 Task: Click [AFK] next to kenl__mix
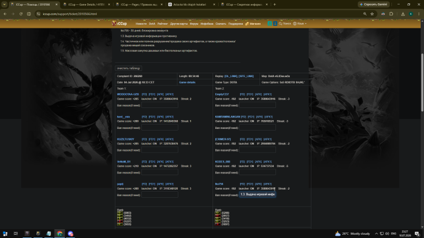(x=160, y=117)
